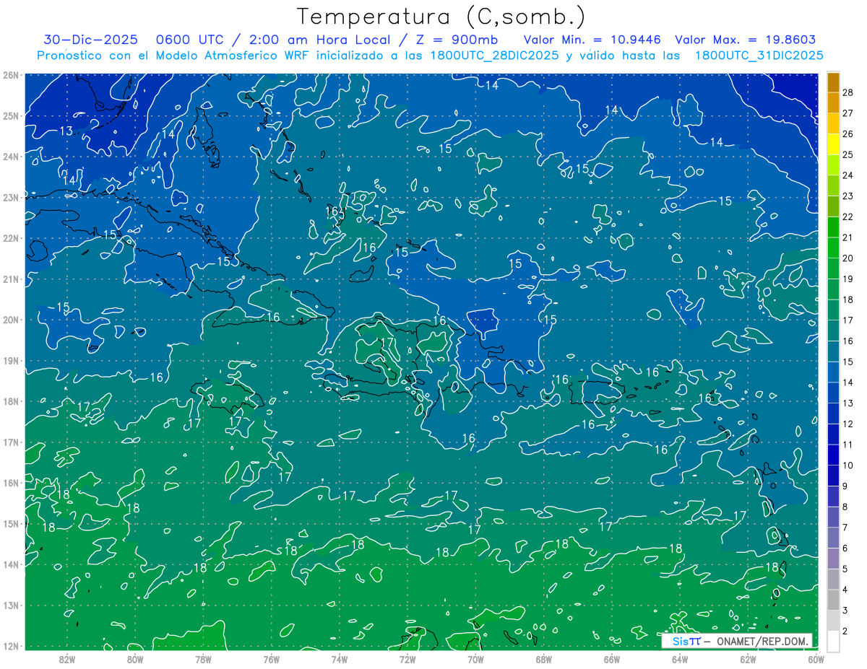Click color scale label "2"
The image size is (867, 669).
coord(845,631)
